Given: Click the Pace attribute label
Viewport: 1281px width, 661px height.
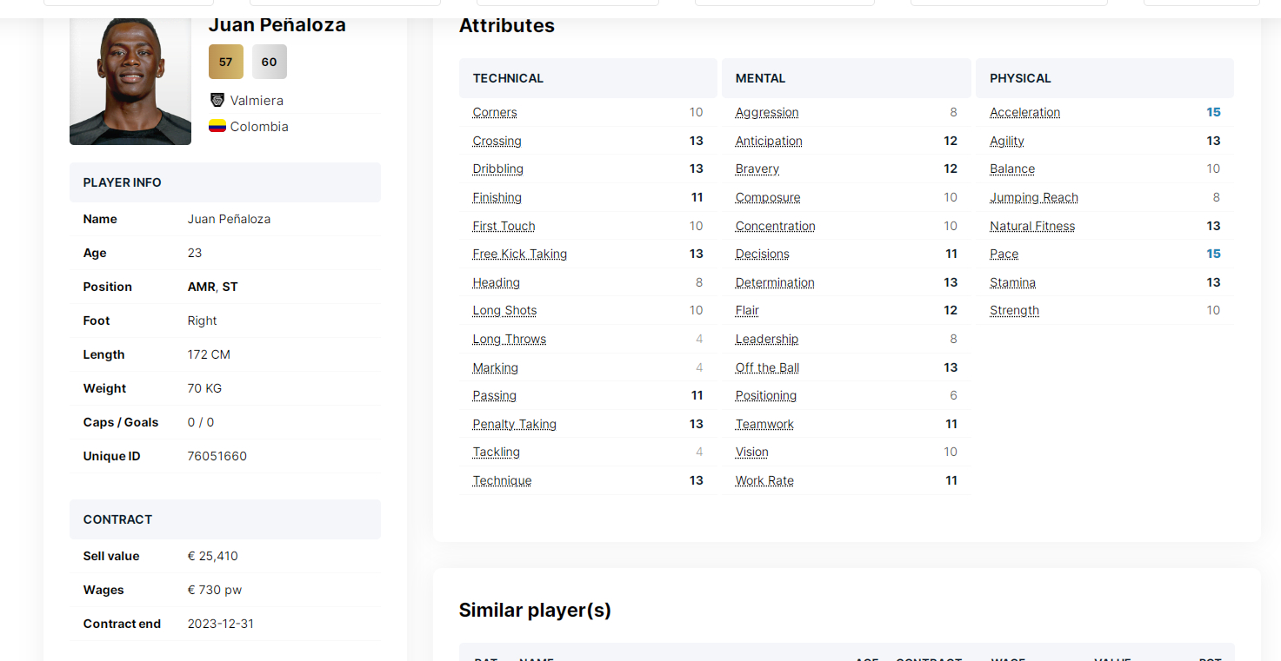Looking at the screenshot, I should click(x=1004, y=254).
